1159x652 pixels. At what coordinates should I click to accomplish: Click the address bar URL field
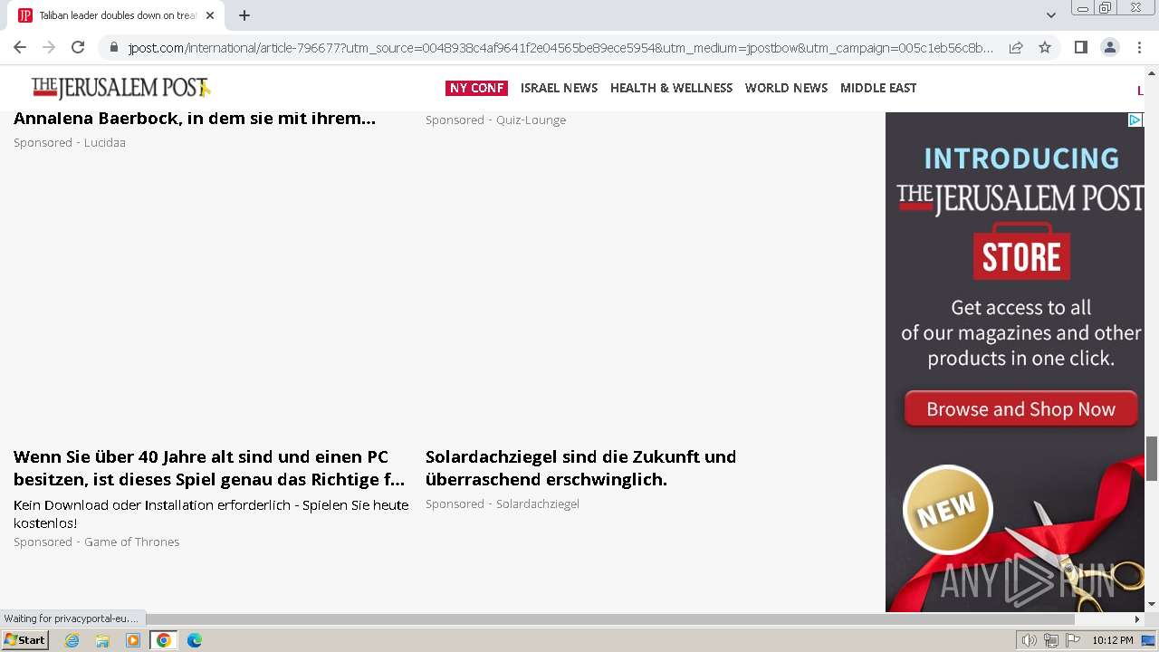[560, 47]
